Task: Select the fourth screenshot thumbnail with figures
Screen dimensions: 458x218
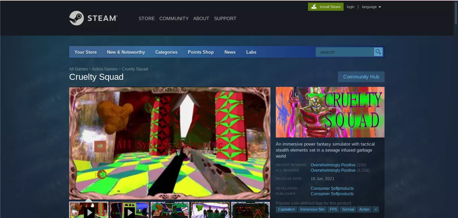Action: [x=210, y=210]
